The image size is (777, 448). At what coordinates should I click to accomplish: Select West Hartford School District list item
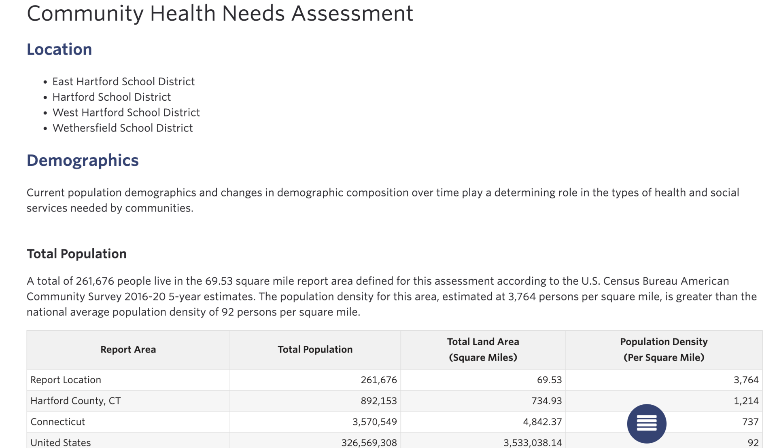click(x=126, y=112)
